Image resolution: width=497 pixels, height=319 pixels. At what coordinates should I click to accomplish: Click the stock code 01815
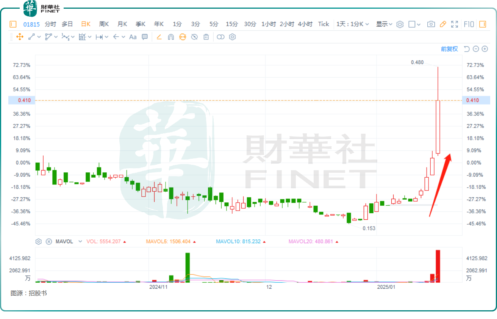coord(31,24)
